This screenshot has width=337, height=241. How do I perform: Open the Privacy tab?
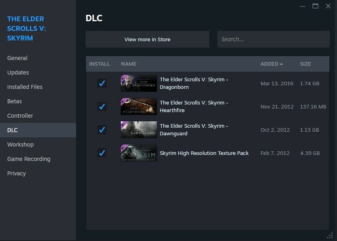point(38,173)
